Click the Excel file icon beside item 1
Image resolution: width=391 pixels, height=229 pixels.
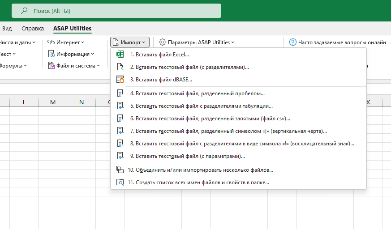point(120,55)
